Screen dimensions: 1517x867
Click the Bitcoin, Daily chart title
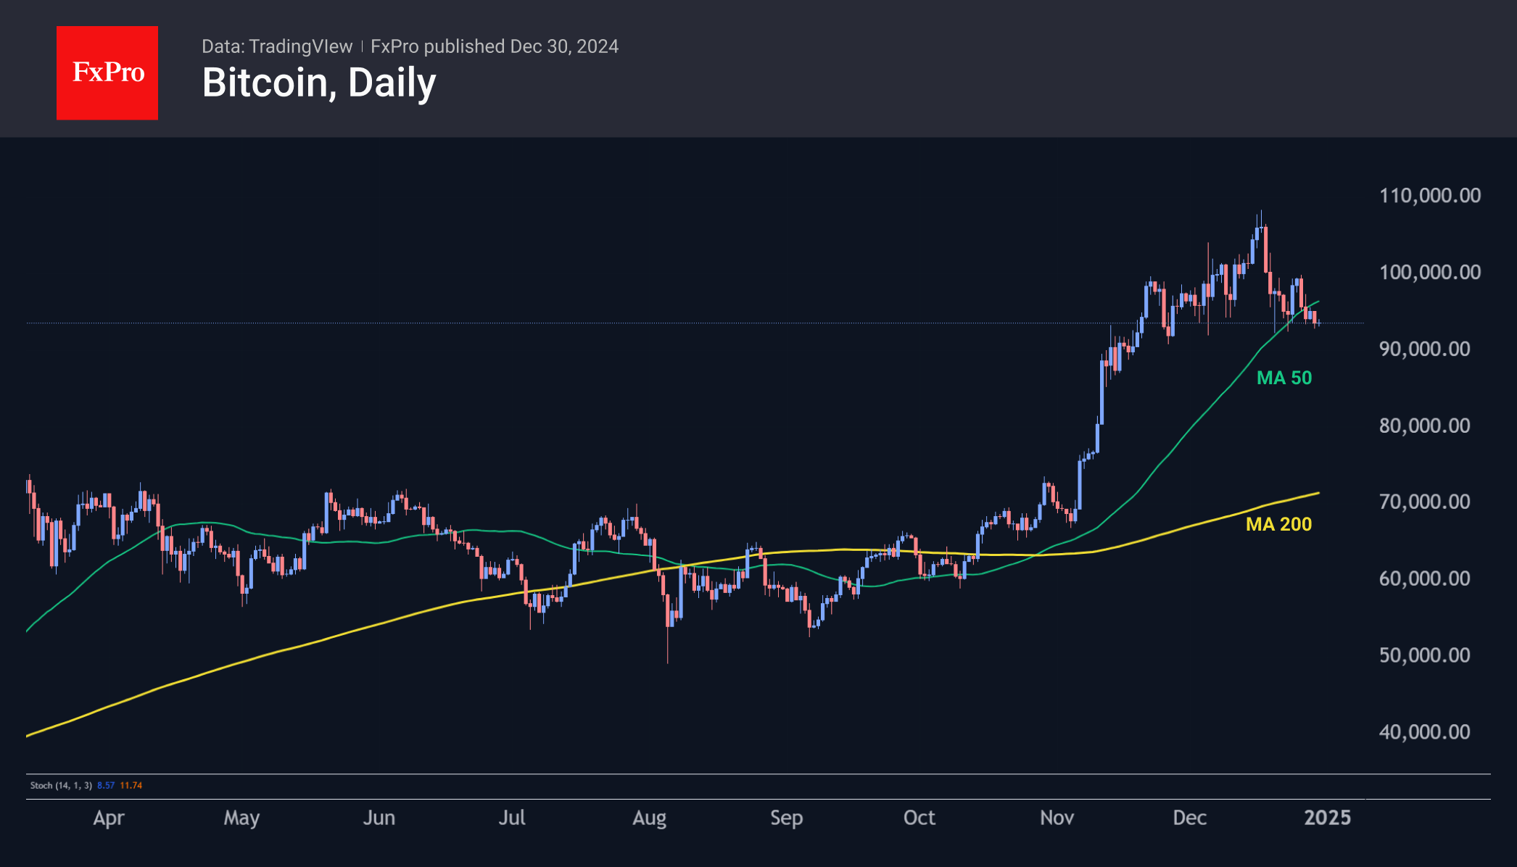(319, 83)
